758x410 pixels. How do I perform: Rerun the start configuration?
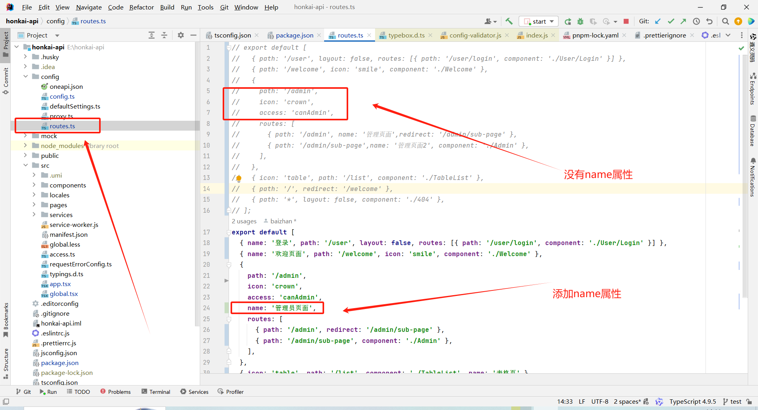568,21
